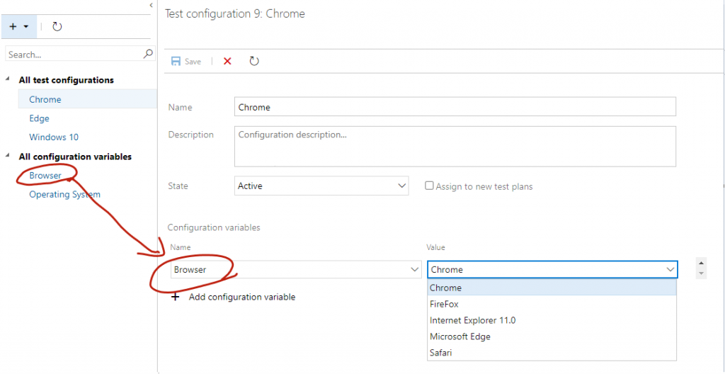Click the refresh icon beside delete
Viewport: 725px width, 374px height.
coord(254,62)
